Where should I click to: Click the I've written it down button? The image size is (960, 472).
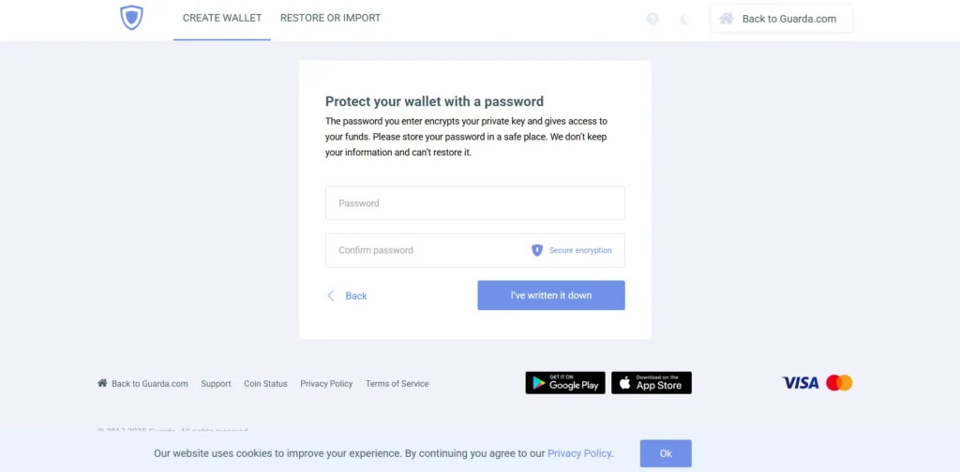coord(551,295)
